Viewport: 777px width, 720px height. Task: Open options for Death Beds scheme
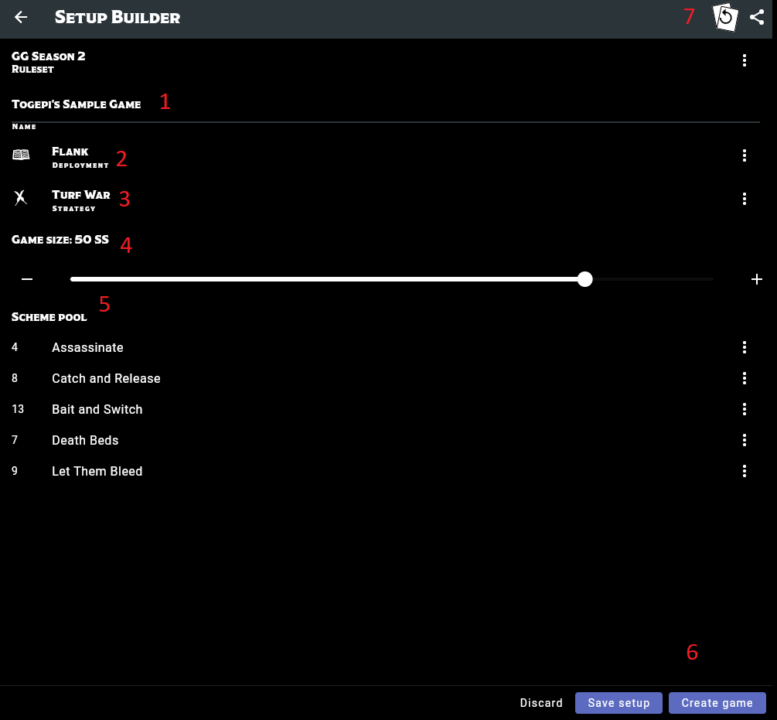point(744,440)
